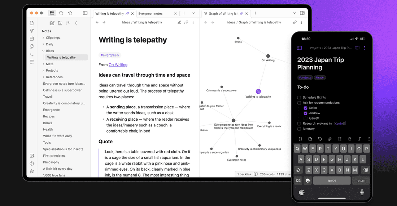Image resolution: width=397 pixels, height=206 pixels.
Task: Collapse the Ideas folder
Action: tap(43, 51)
